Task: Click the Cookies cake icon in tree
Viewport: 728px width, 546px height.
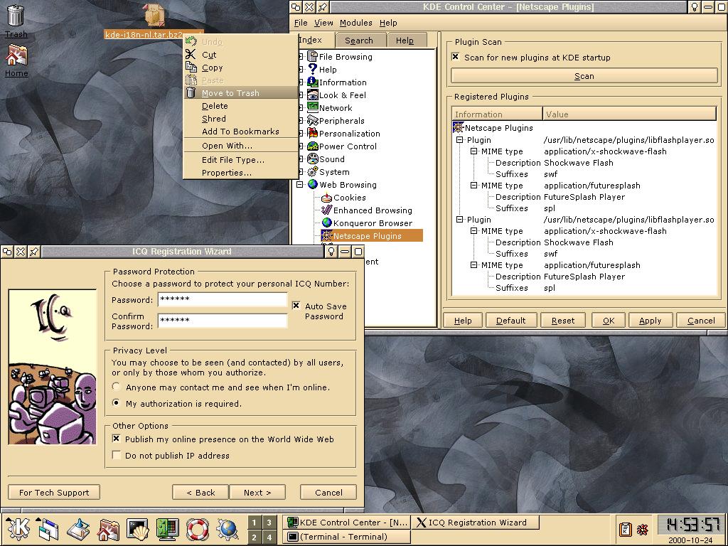Action: [x=327, y=198]
